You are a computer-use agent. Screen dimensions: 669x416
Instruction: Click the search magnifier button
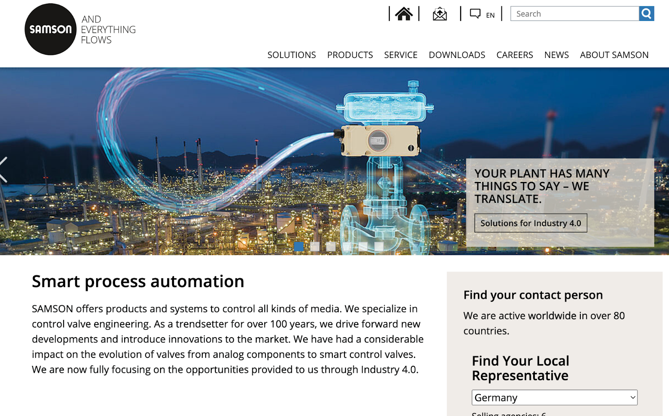pos(646,14)
